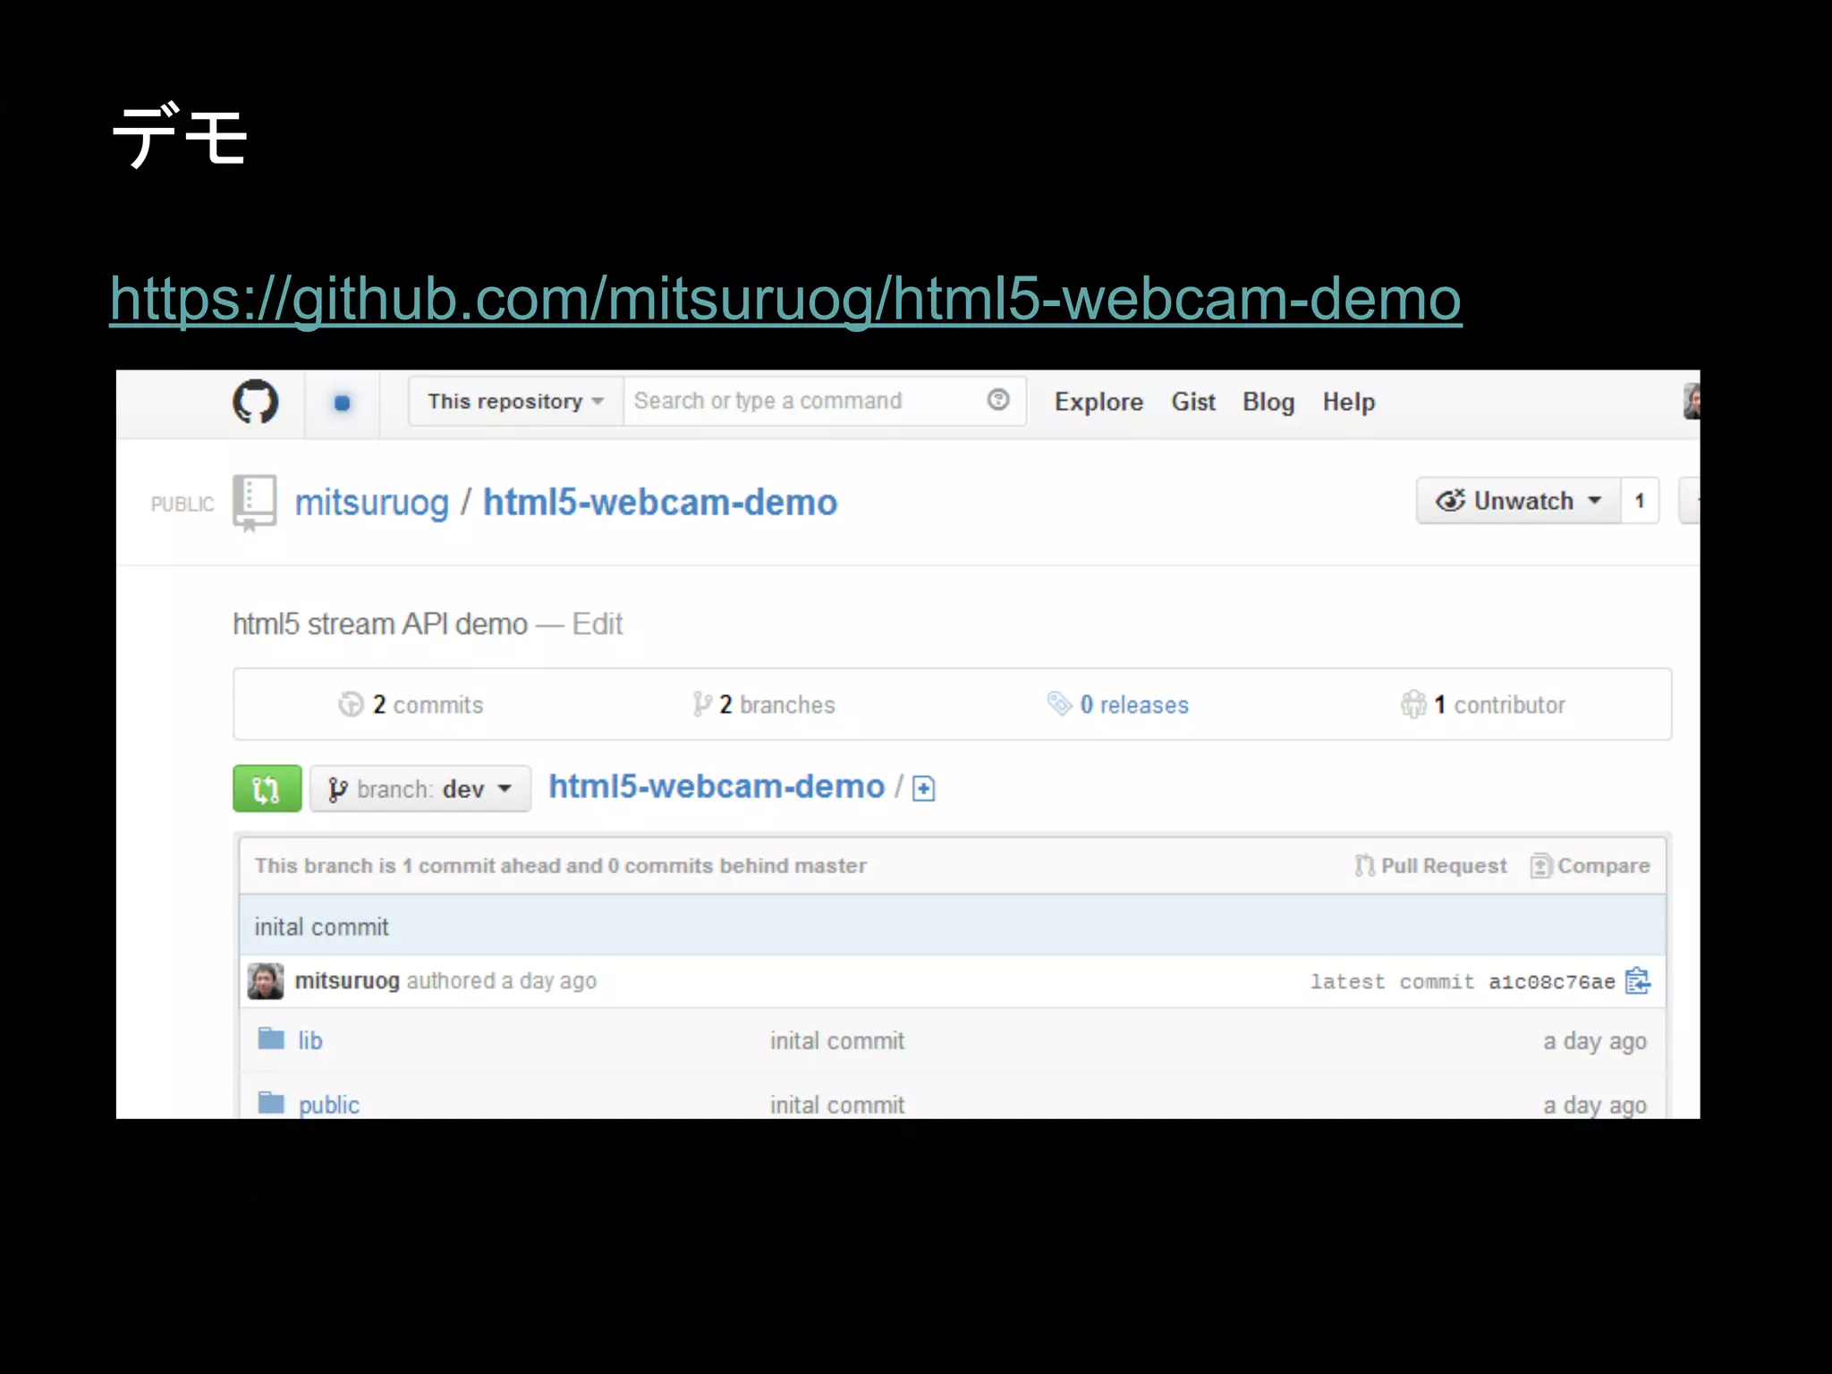
Task: Click the search help question mark icon
Action: pyautogui.click(x=998, y=400)
